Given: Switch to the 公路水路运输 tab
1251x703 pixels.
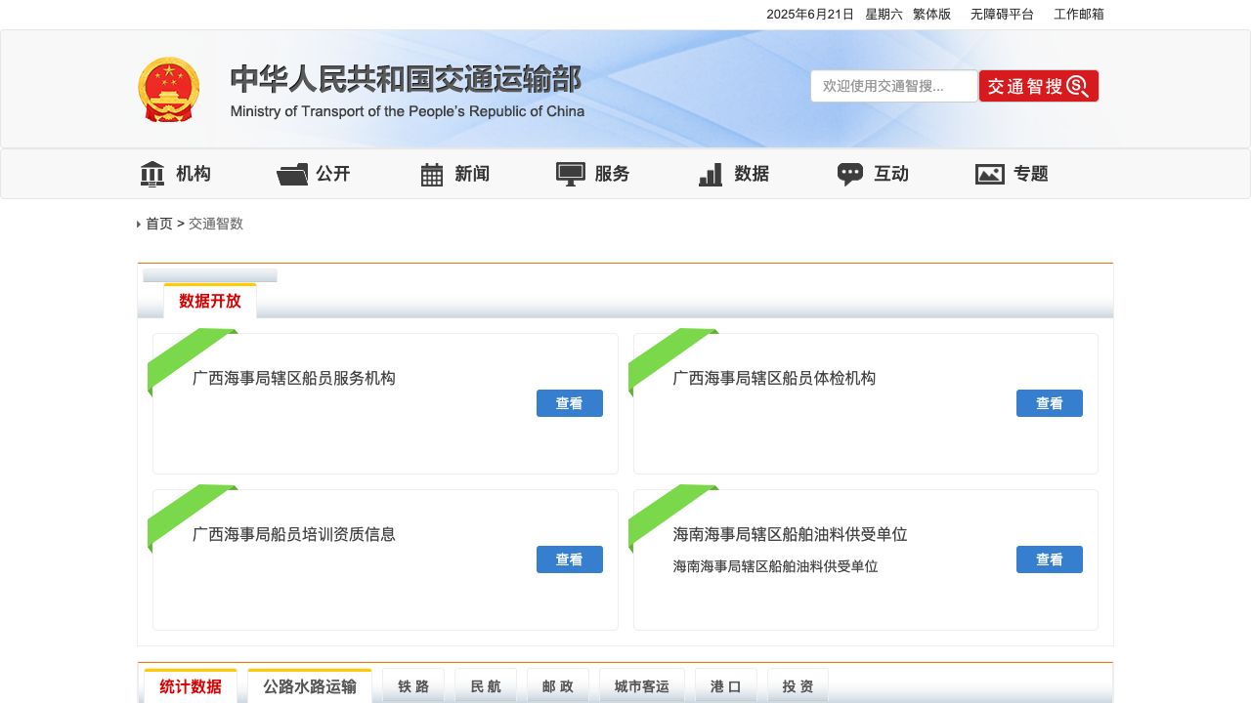Looking at the screenshot, I should tap(310, 686).
